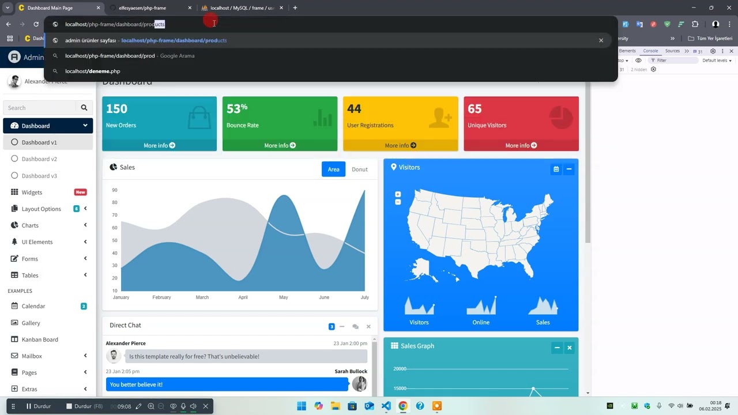Open the Windows Start menu
Viewport: 738px width, 415px height.
click(302, 406)
